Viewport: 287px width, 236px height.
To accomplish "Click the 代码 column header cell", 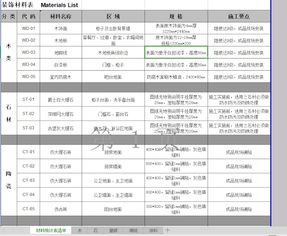I will click(28, 17).
